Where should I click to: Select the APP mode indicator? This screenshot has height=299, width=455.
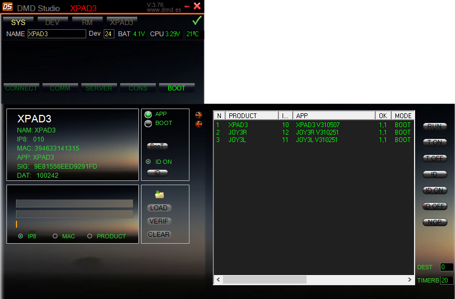click(148, 114)
